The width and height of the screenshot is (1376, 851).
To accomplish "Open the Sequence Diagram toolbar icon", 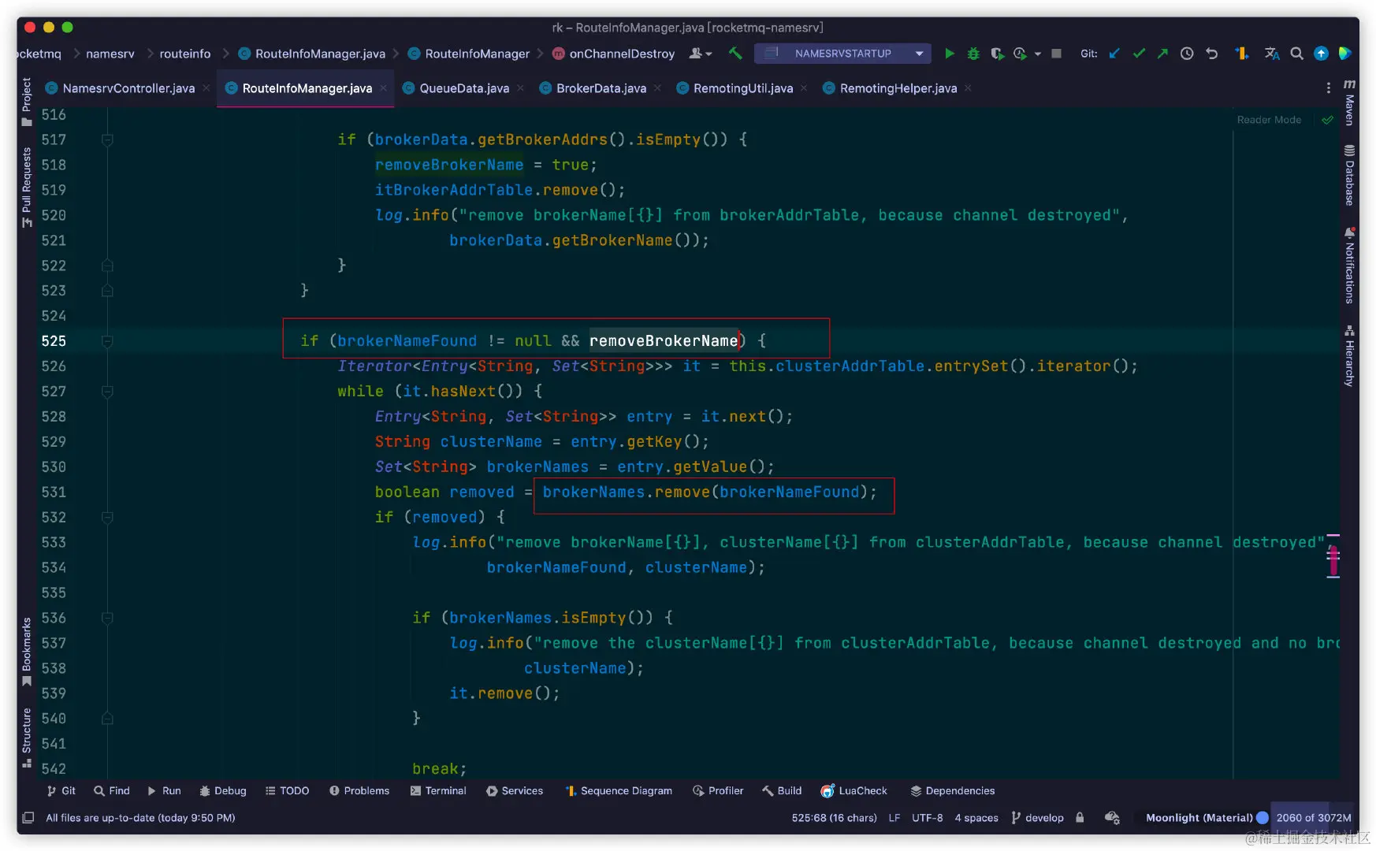I will coord(1242,54).
